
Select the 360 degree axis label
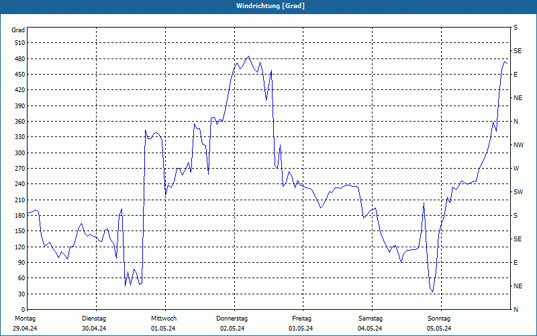20,122
